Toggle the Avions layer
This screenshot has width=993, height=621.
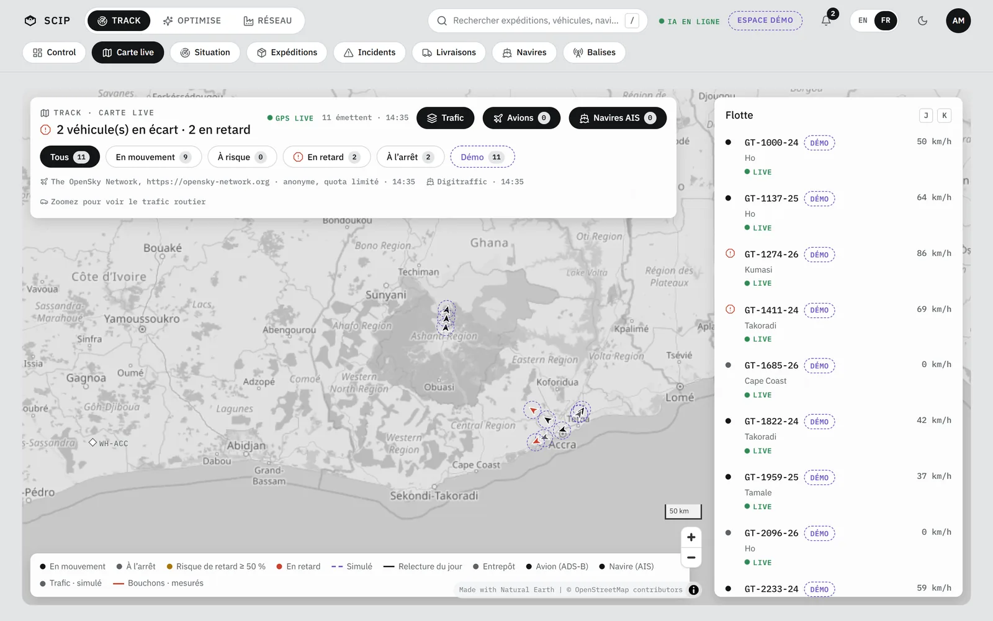[x=521, y=118]
